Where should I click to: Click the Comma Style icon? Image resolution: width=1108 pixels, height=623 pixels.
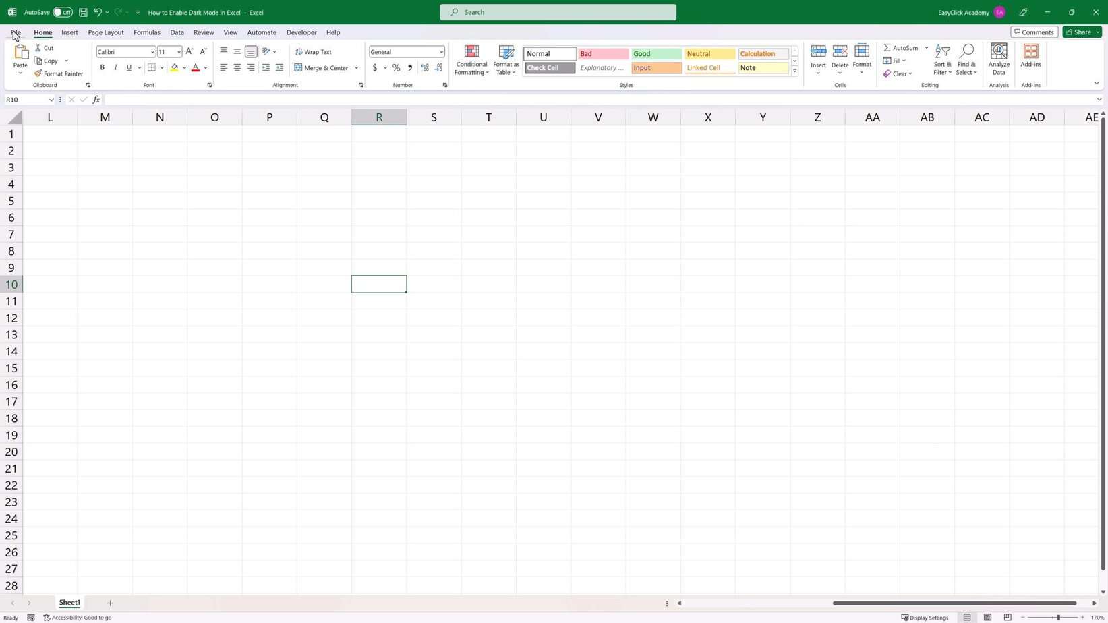click(410, 67)
